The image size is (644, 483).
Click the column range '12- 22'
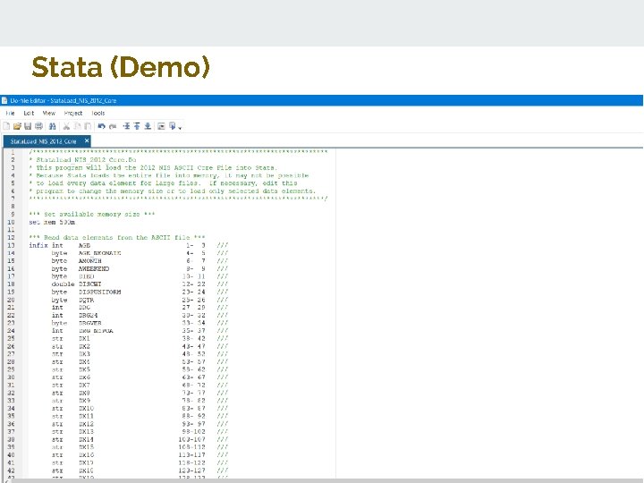tap(193, 284)
